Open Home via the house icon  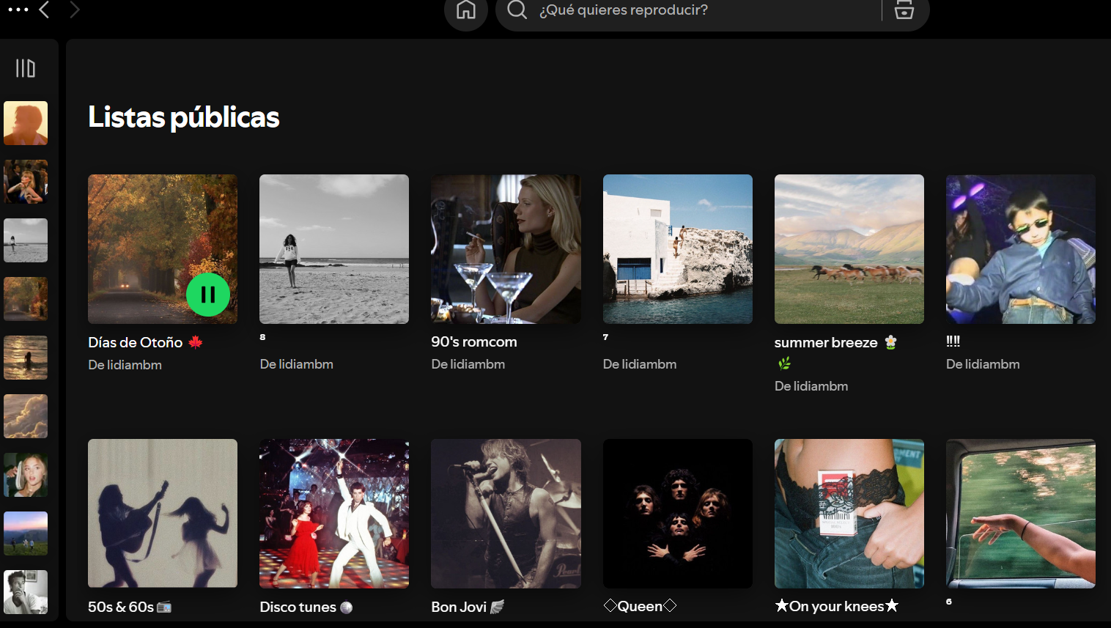pos(466,10)
